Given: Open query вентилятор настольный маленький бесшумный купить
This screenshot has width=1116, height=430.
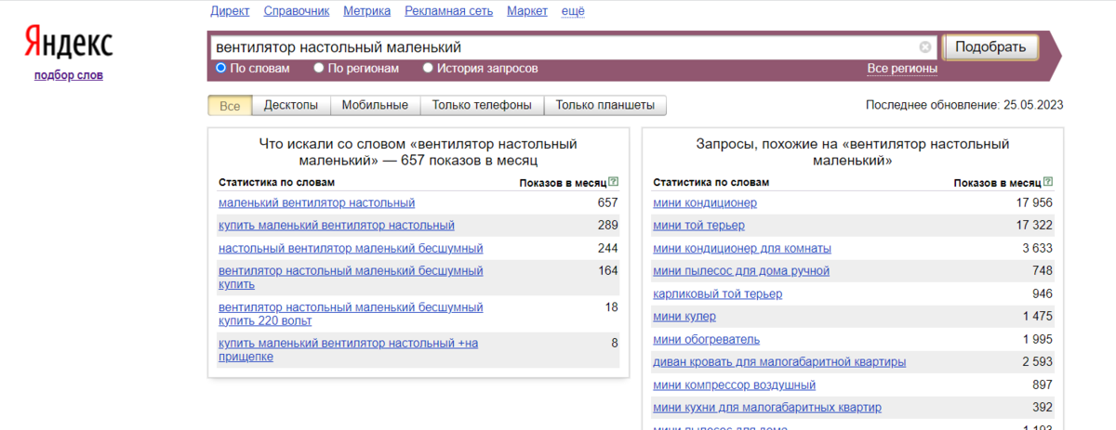Looking at the screenshot, I should 351,277.
